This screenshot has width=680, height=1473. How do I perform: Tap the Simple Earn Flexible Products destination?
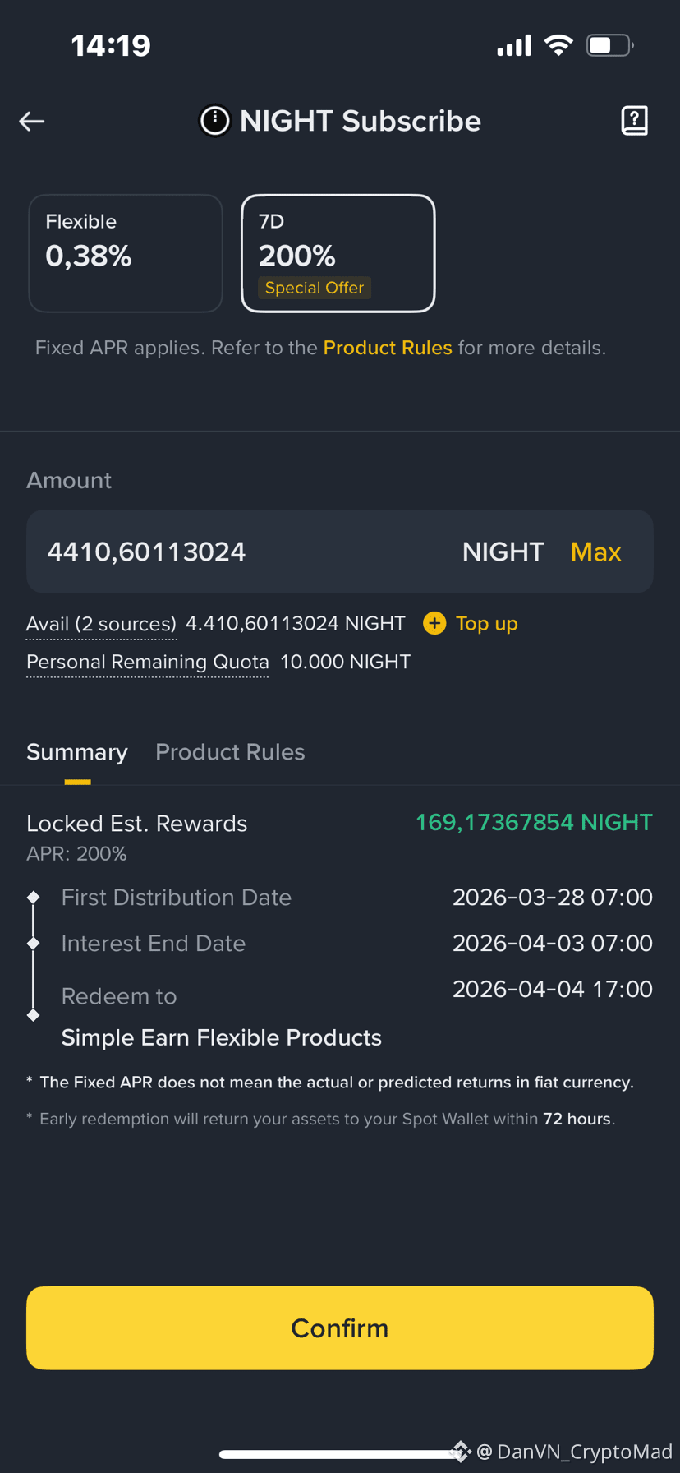222,1037
